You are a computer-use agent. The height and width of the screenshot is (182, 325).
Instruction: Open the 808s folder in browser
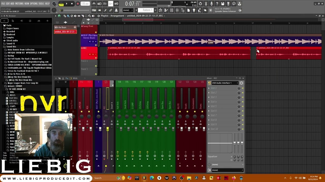[12, 92]
